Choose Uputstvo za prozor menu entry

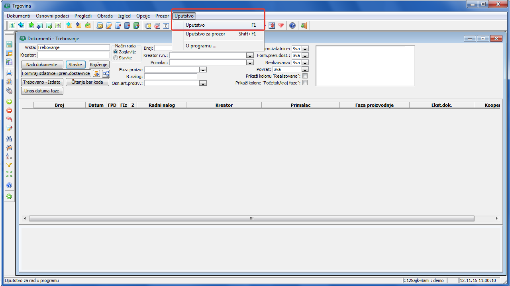coord(205,34)
